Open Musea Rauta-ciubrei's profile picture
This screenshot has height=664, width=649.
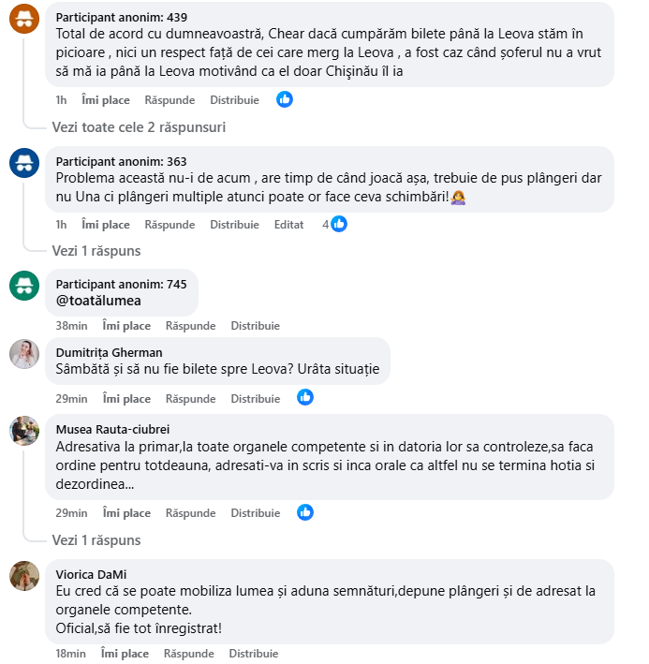click(24, 431)
